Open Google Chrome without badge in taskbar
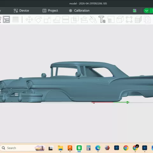 pos(126,148)
